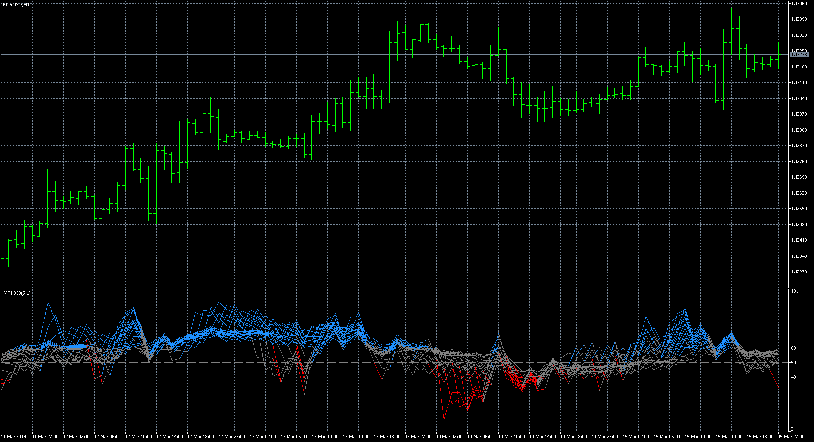Click the 1.13460 price axis label
This screenshot has height=442, width=814.
[x=799, y=4]
